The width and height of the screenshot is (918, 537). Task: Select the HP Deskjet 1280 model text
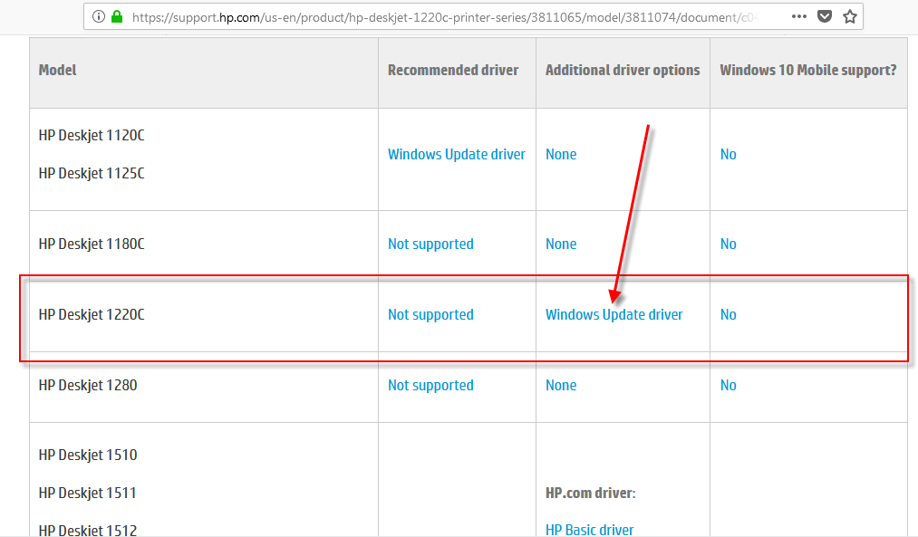click(88, 386)
